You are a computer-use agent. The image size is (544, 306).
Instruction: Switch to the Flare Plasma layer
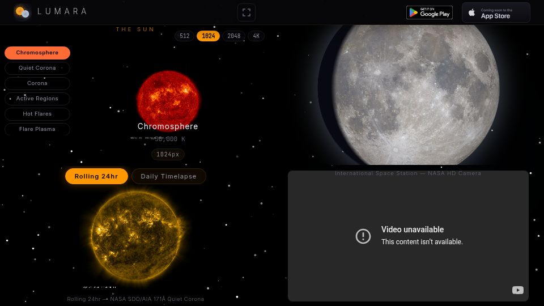click(x=37, y=129)
